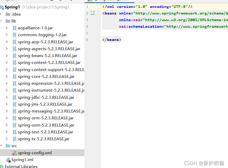The height and width of the screenshot is (168, 228).
Task: Click the External Libraries icon
Action: pyautogui.click(x=2, y=166)
